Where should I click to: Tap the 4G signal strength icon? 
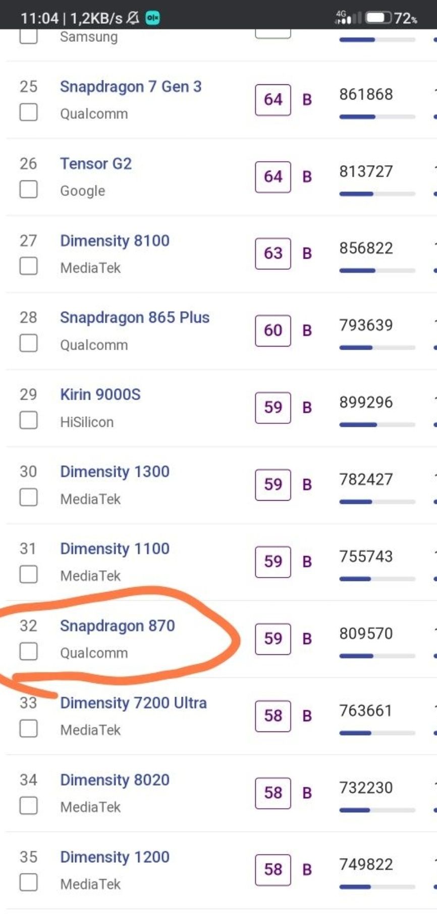[348, 18]
